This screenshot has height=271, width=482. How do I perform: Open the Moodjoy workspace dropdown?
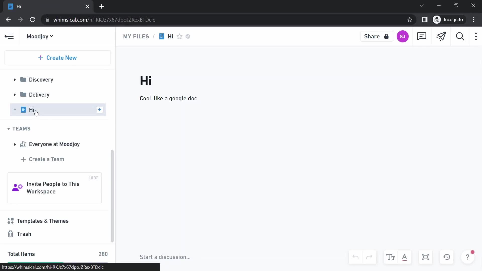(x=40, y=36)
